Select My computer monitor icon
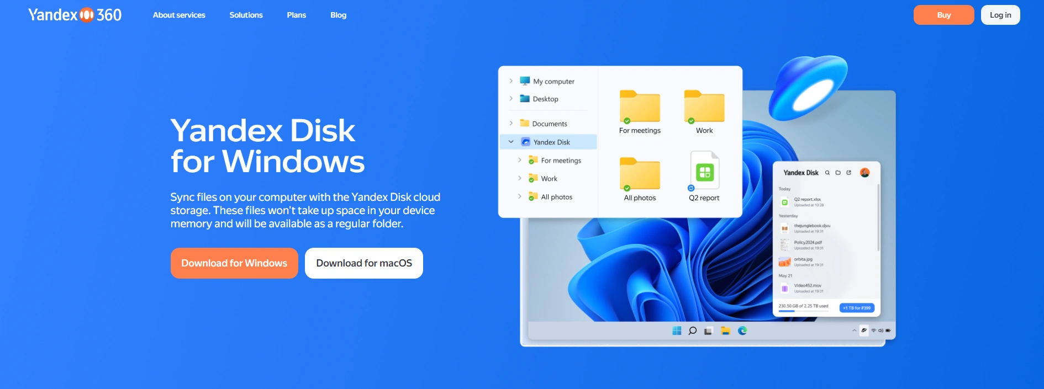This screenshot has width=1044, height=389. pos(525,81)
